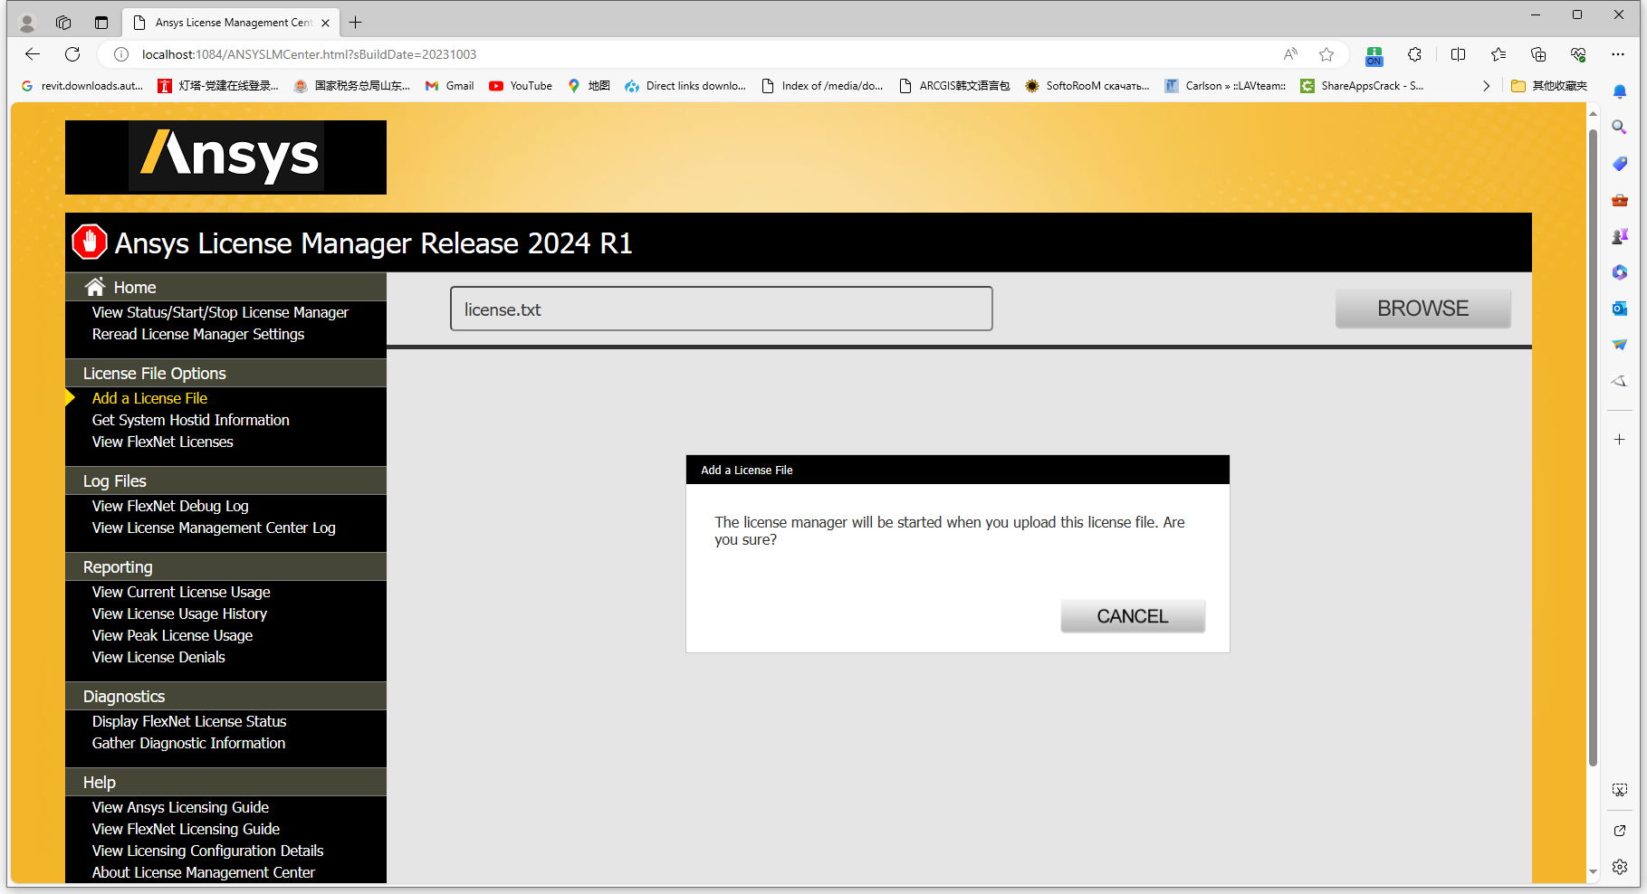
Task: Open the sidebar Microsoft 365 icon
Action: (x=1620, y=272)
